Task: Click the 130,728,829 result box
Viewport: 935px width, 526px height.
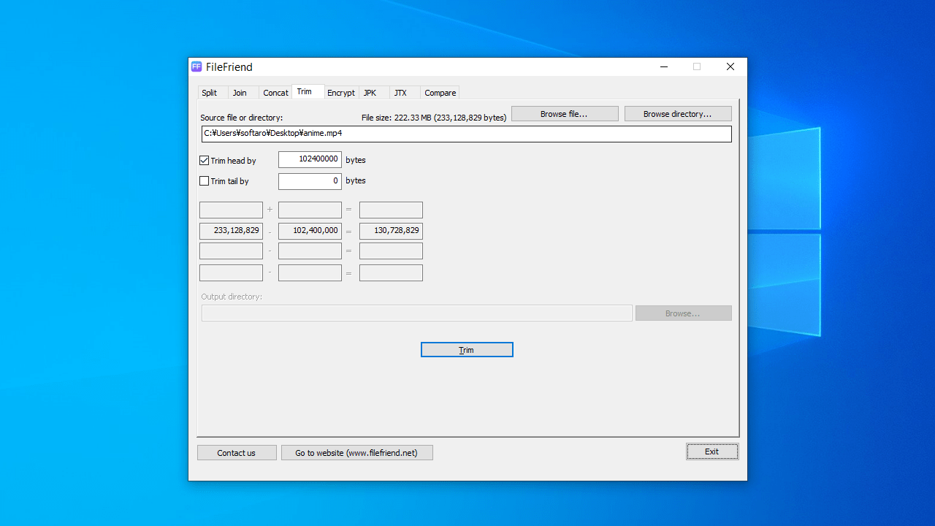Action: (391, 231)
